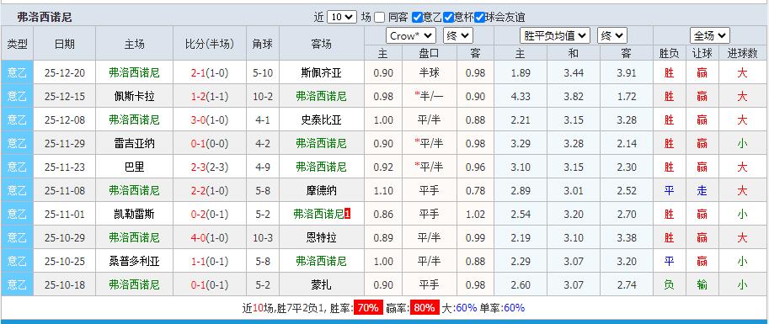Open the 2-3(2-3) score at 巴里

[210, 167]
